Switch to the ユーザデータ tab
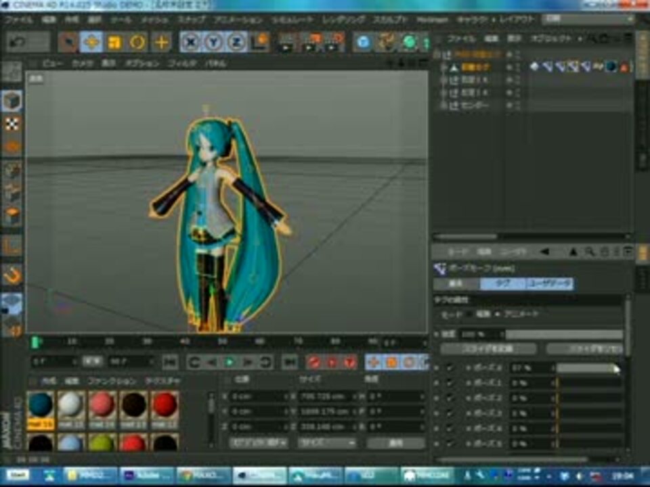The image size is (650, 487). coord(550,283)
